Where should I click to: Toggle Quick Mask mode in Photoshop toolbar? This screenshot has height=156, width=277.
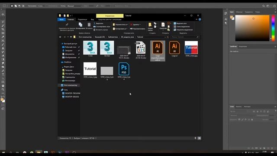pos(3,105)
